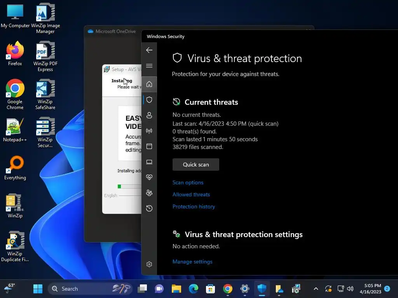This screenshot has width=398, height=298.
Task: Select the WinZip Duplicate File desktop icon
Action: click(x=15, y=246)
